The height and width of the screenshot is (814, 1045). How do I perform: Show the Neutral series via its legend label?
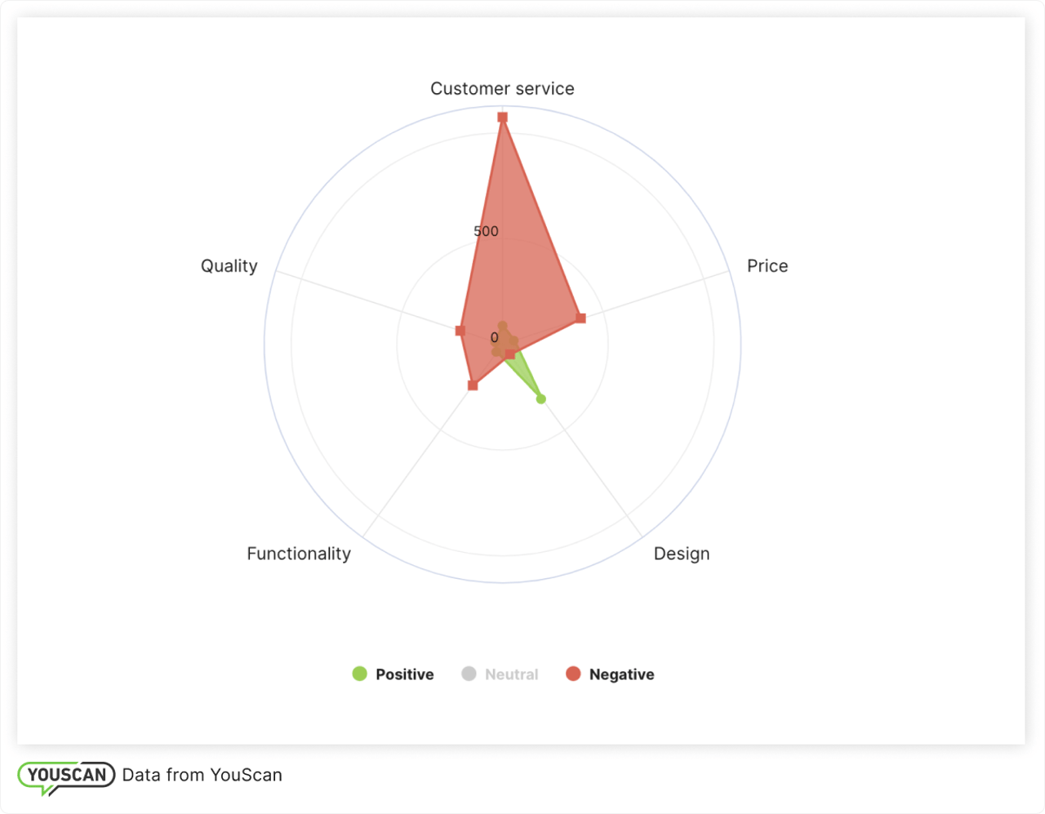[511, 674]
